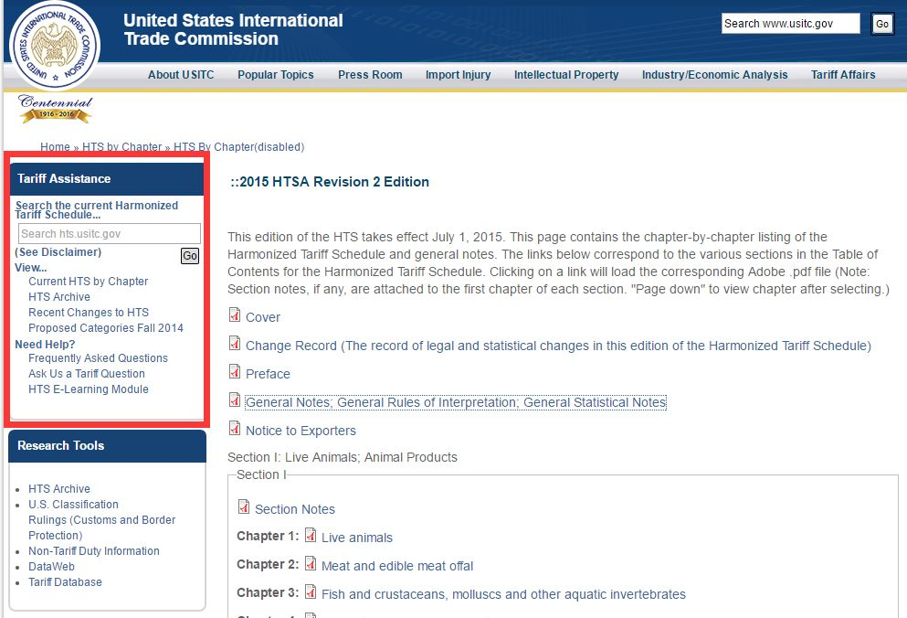Open the Section Notes link
The width and height of the screenshot is (907, 618).
click(x=295, y=509)
